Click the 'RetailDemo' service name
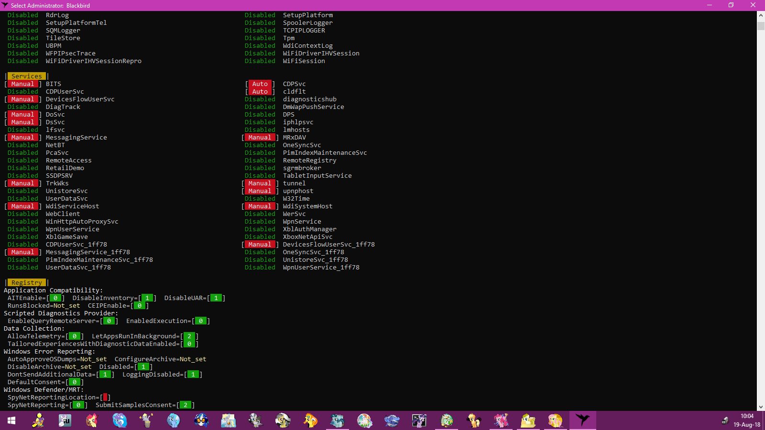Screen dimensions: 765x430 point(65,168)
